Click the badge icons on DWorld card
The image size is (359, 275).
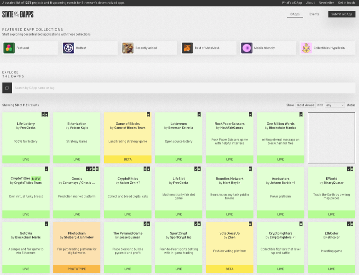coord(350,169)
